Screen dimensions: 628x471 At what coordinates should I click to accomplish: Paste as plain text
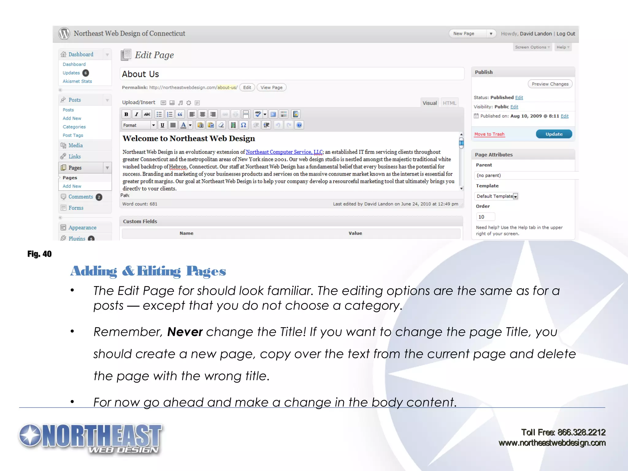coord(200,125)
